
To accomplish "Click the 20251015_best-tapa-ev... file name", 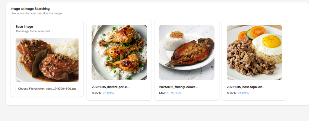I will click(246, 87).
